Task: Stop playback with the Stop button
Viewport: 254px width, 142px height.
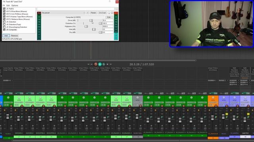Action: 107,64
